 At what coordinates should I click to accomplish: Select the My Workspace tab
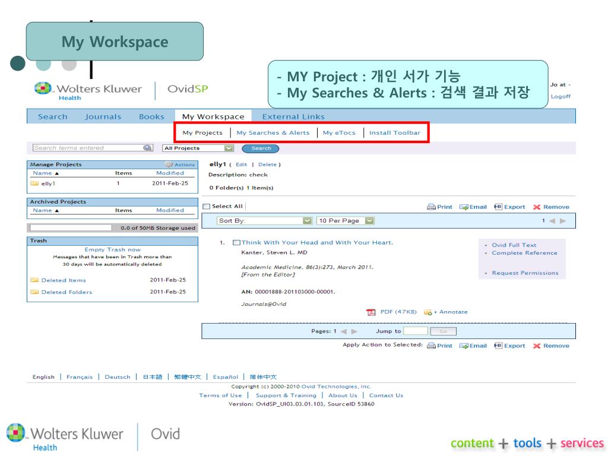pos(213,117)
